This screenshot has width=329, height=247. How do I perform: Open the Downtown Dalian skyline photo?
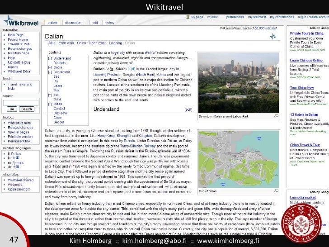pyautogui.click(x=239, y=83)
